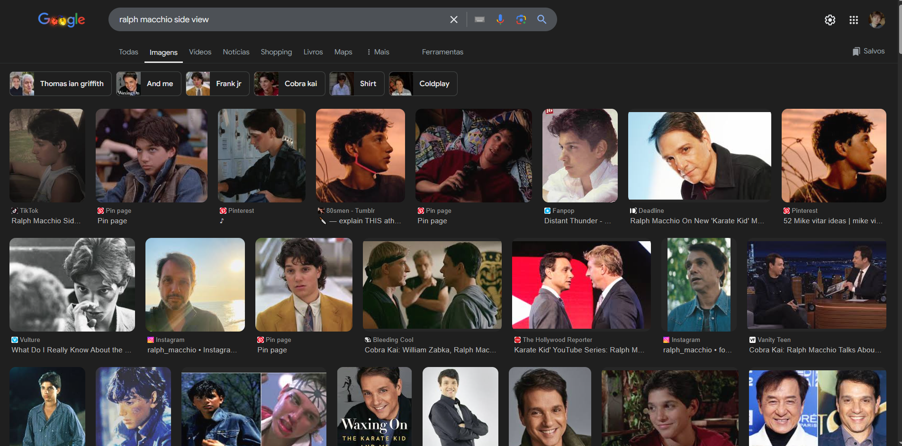Clear the search box with the X icon
The width and height of the screenshot is (902, 446).
pyautogui.click(x=453, y=19)
